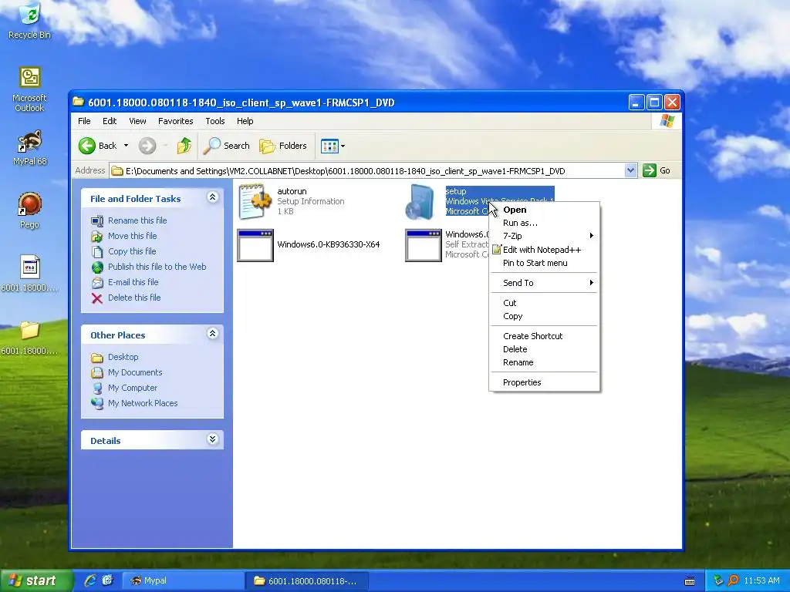
Task: Click Delete this file link
Action: (134, 298)
